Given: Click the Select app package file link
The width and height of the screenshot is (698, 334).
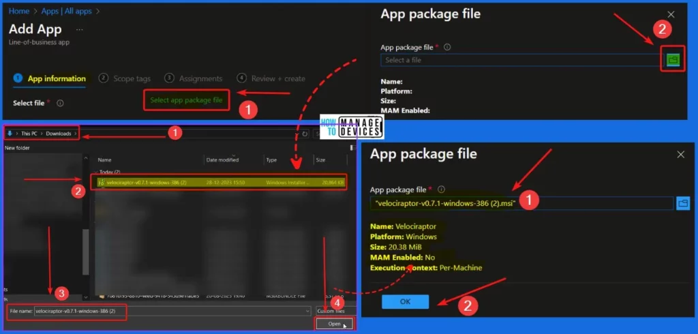Looking at the screenshot, I should pyautogui.click(x=186, y=100).
